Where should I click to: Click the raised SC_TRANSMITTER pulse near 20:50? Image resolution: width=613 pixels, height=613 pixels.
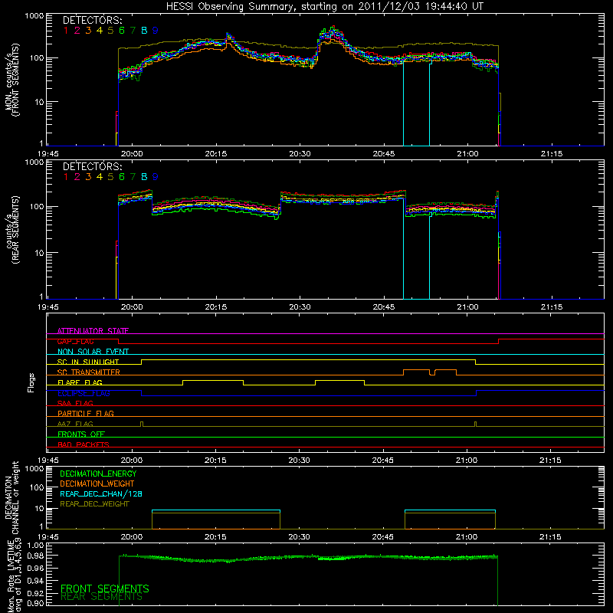coord(416,372)
